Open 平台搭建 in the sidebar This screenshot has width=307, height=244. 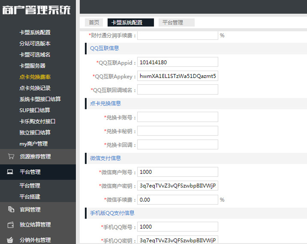coord(30,197)
